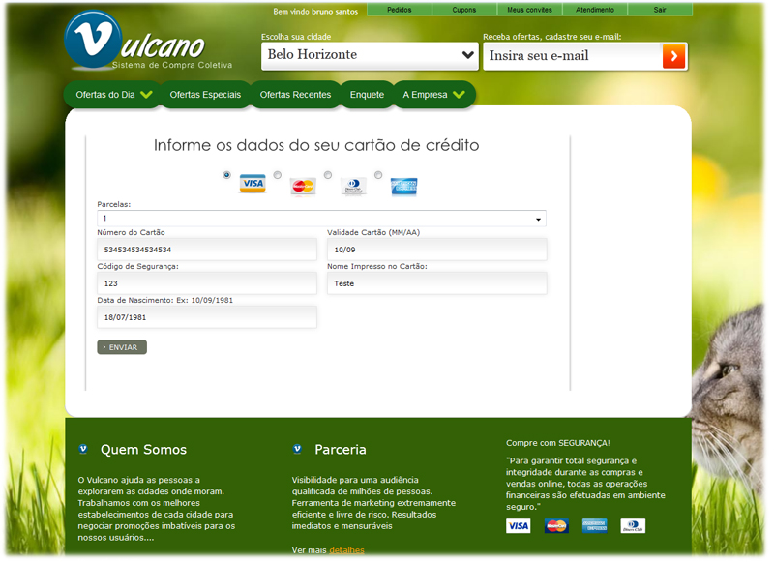This screenshot has height=562, width=774.
Task: Focus the Data de Nascimento field
Action: point(207,317)
